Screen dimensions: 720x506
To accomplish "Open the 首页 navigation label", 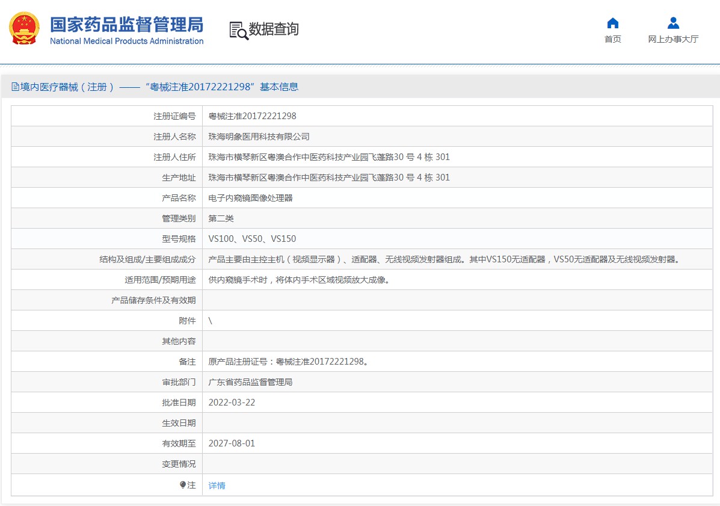I will coord(612,40).
